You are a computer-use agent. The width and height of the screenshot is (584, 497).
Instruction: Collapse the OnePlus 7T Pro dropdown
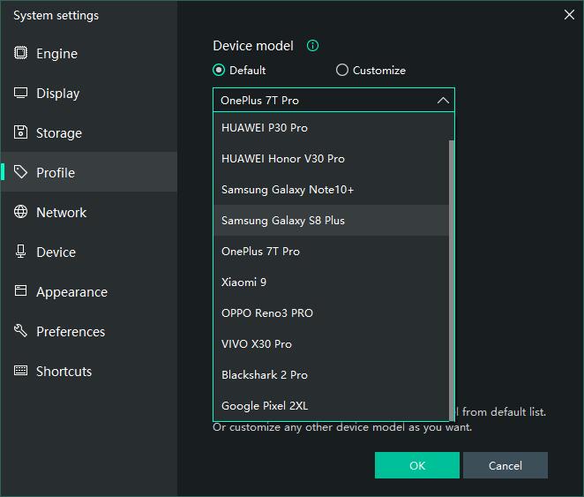(x=443, y=101)
